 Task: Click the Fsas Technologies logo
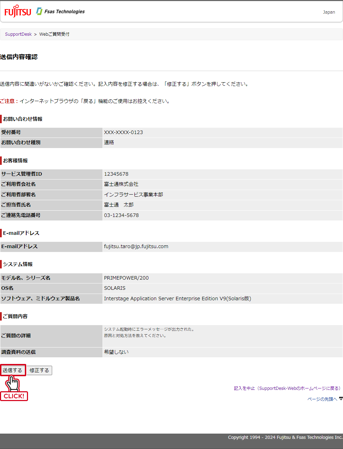point(61,12)
